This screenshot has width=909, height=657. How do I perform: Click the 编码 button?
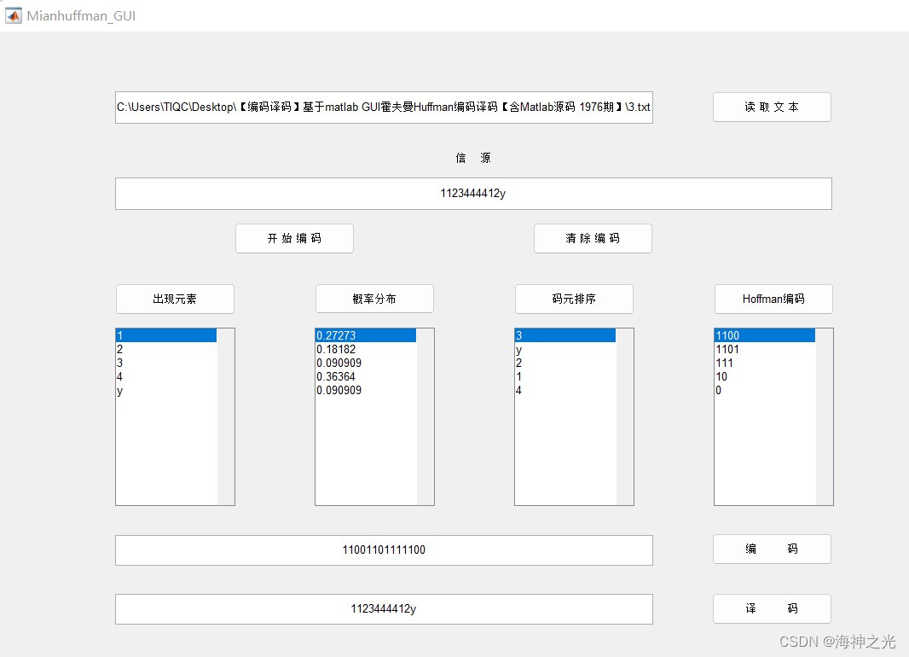[x=772, y=549]
